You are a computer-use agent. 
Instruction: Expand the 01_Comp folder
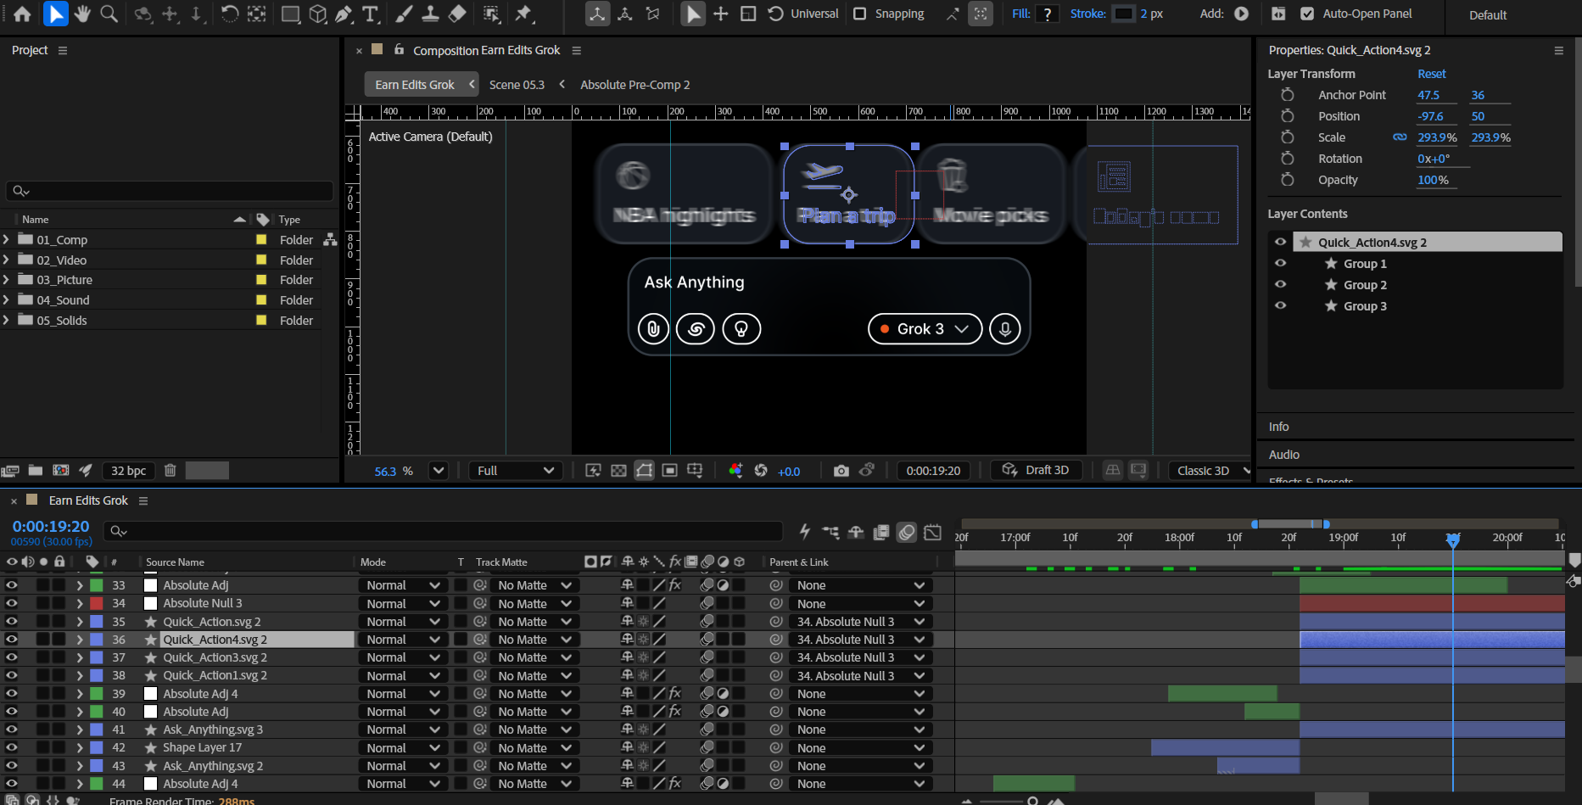click(x=7, y=240)
